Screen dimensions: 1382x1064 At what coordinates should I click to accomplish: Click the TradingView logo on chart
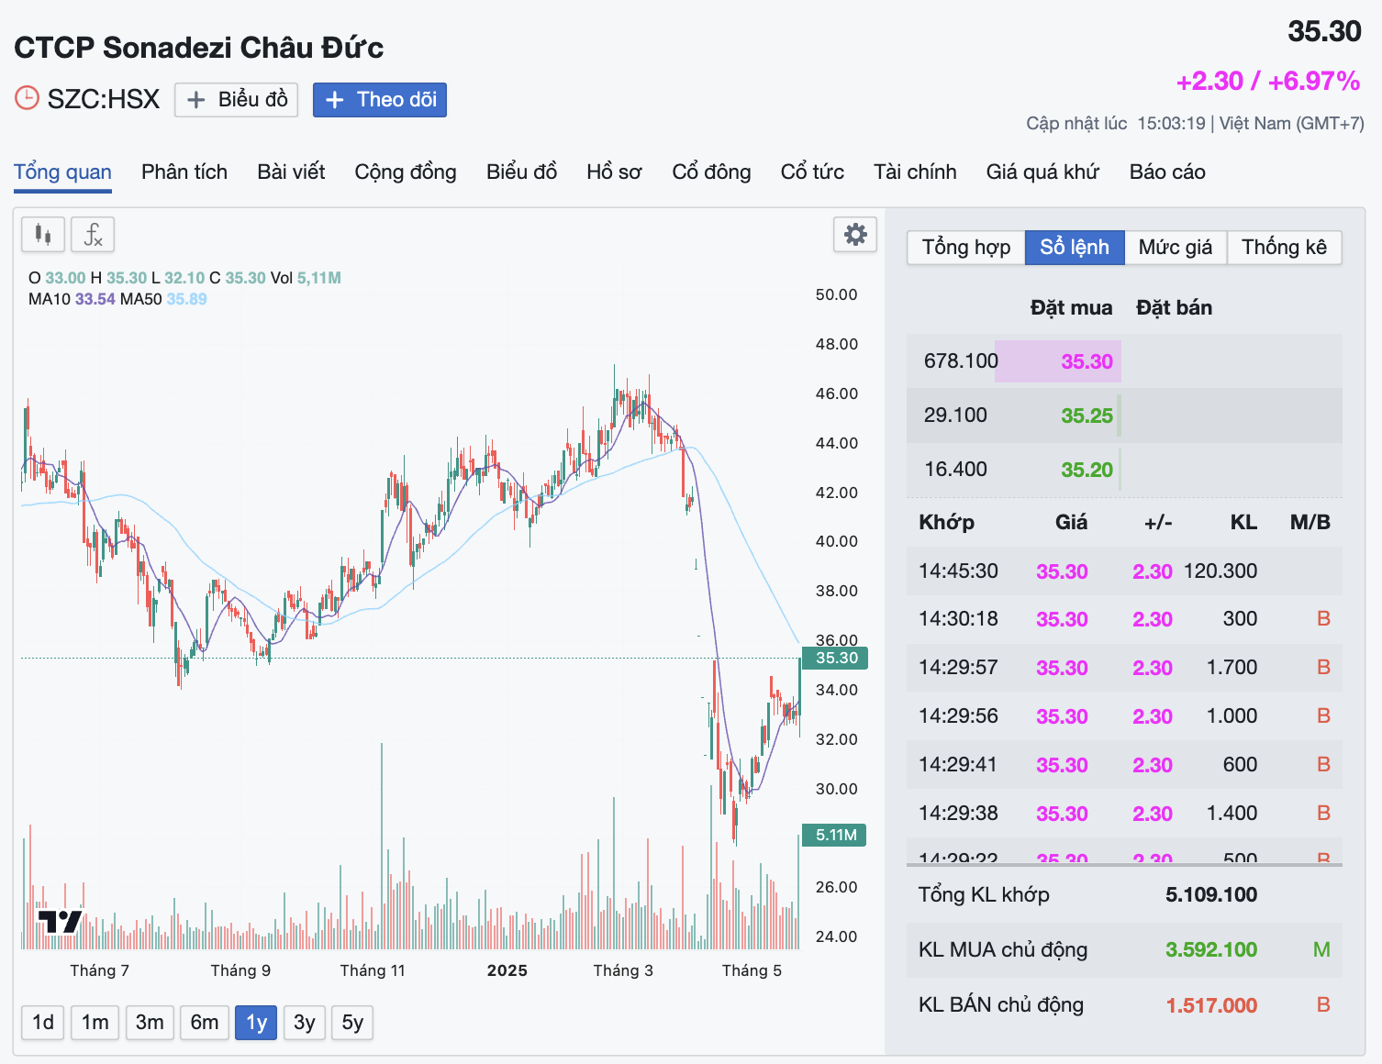click(60, 921)
